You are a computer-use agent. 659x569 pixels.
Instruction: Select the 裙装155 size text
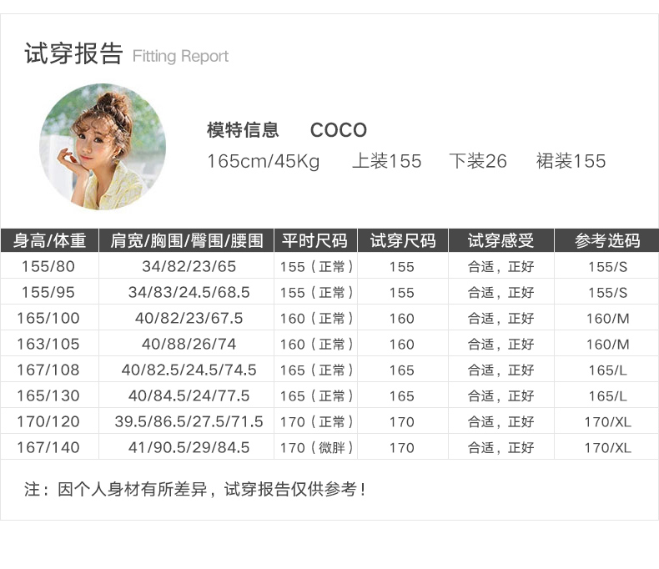point(571,161)
